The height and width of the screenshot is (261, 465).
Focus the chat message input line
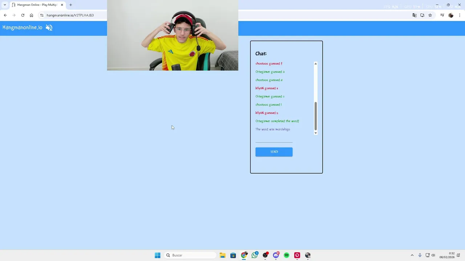274,140
